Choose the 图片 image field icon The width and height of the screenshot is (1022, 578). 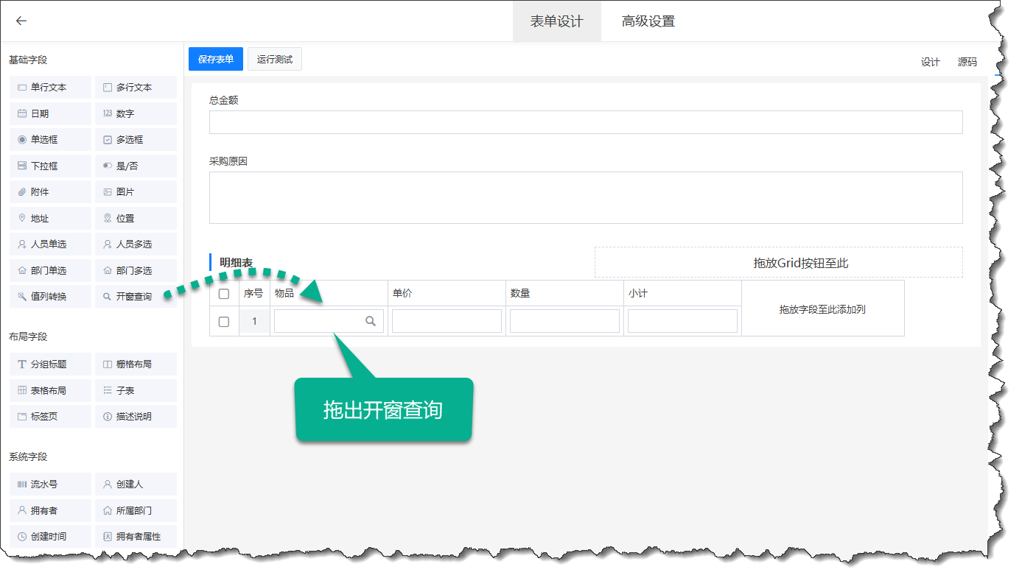[x=108, y=192]
